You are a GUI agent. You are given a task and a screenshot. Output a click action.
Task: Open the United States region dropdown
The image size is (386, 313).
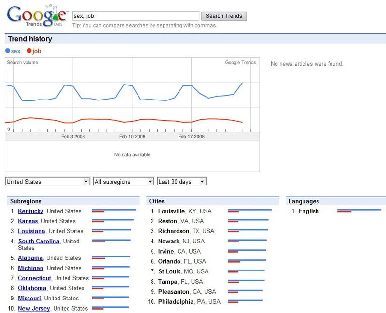47,182
